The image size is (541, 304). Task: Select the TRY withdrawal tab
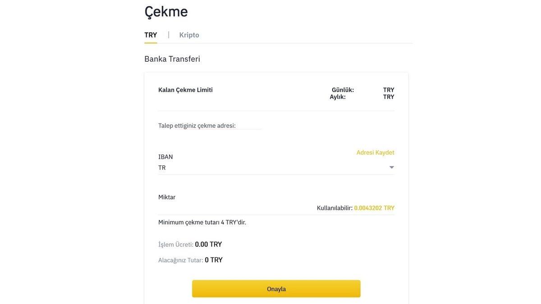pos(150,34)
